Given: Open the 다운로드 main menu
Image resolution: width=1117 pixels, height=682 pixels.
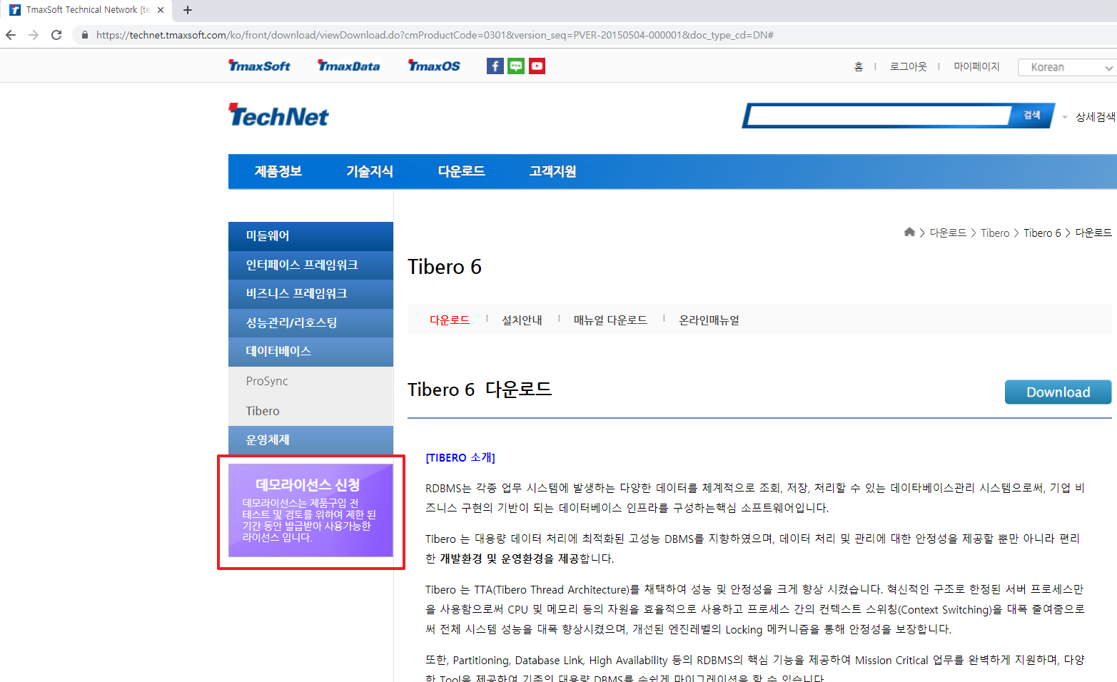Looking at the screenshot, I should (461, 171).
